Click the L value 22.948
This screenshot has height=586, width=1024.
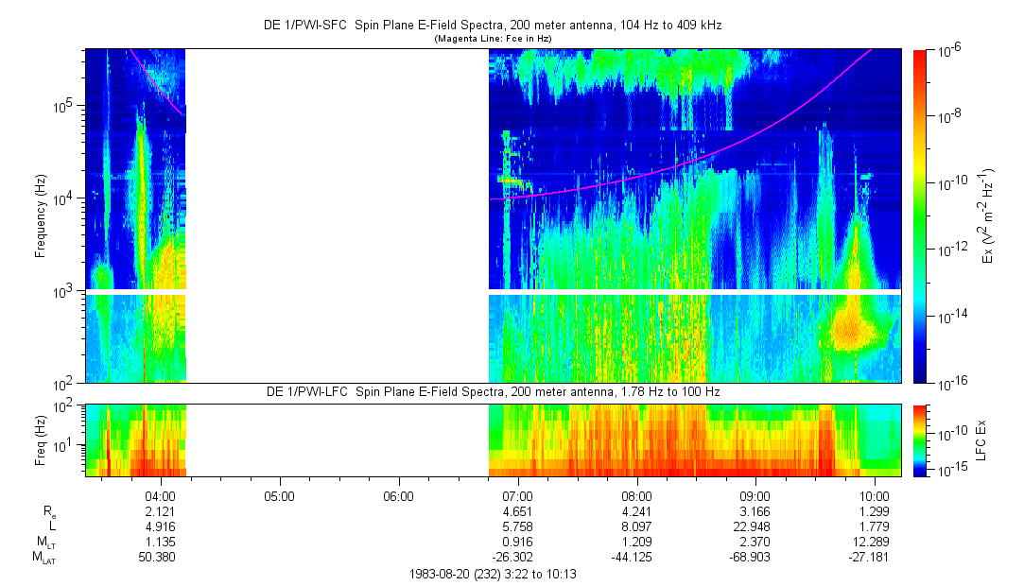(x=755, y=526)
